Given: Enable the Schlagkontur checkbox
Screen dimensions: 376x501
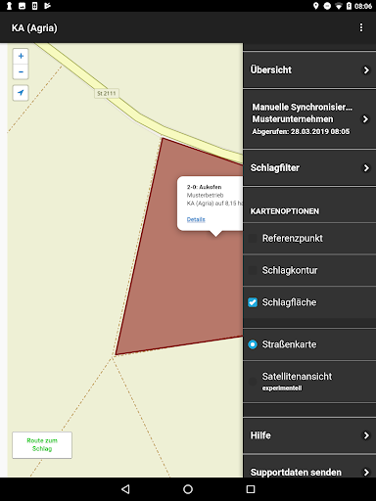Looking at the screenshot, I should tap(253, 270).
